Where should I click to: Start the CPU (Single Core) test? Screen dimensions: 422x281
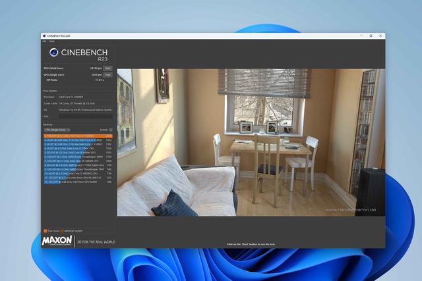click(x=107, y=74)
